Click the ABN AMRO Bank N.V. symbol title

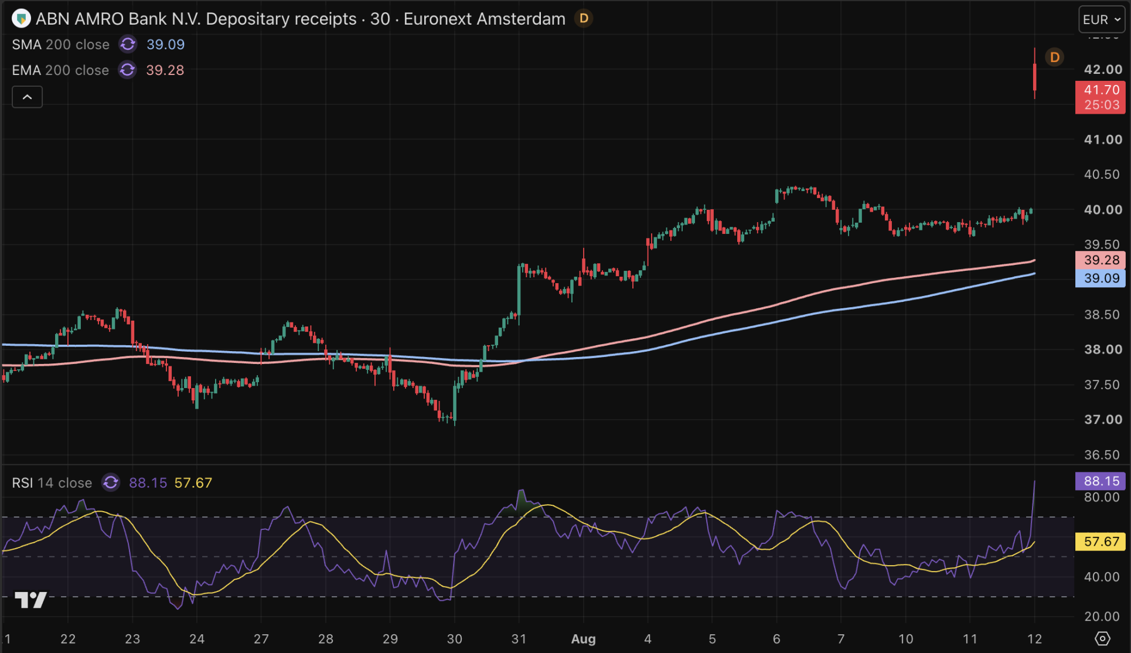pyautogui.click(x=301, y=19)
